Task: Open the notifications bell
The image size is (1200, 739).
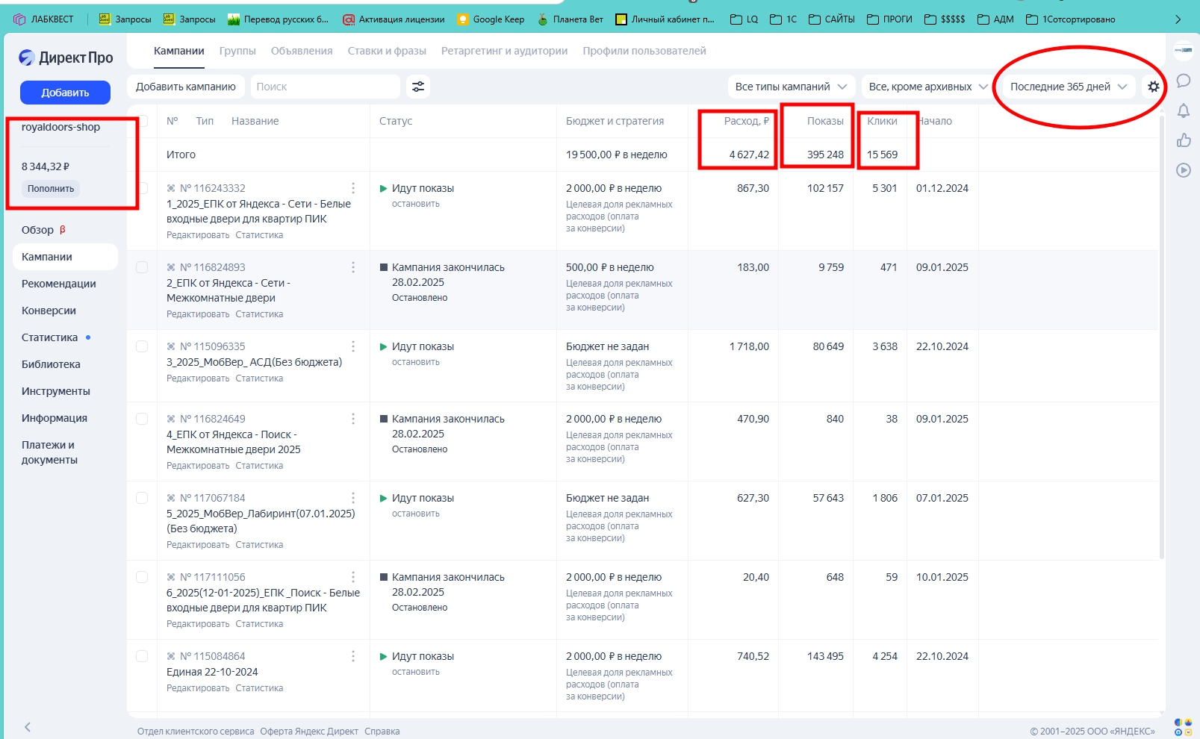Action: pyautogui.click(x=1184, y=111)
